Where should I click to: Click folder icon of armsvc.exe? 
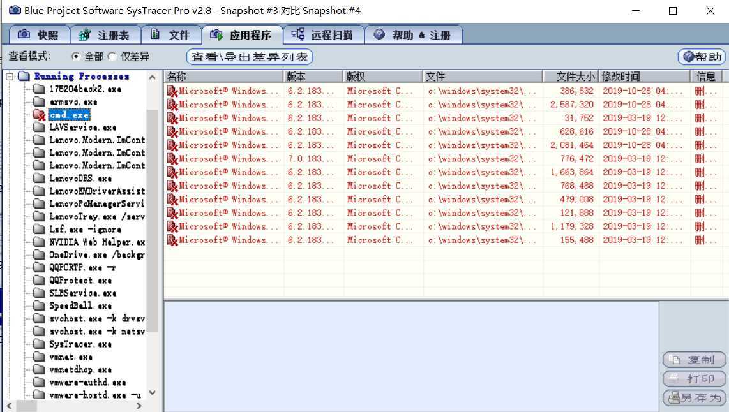[x=40, y=101]
